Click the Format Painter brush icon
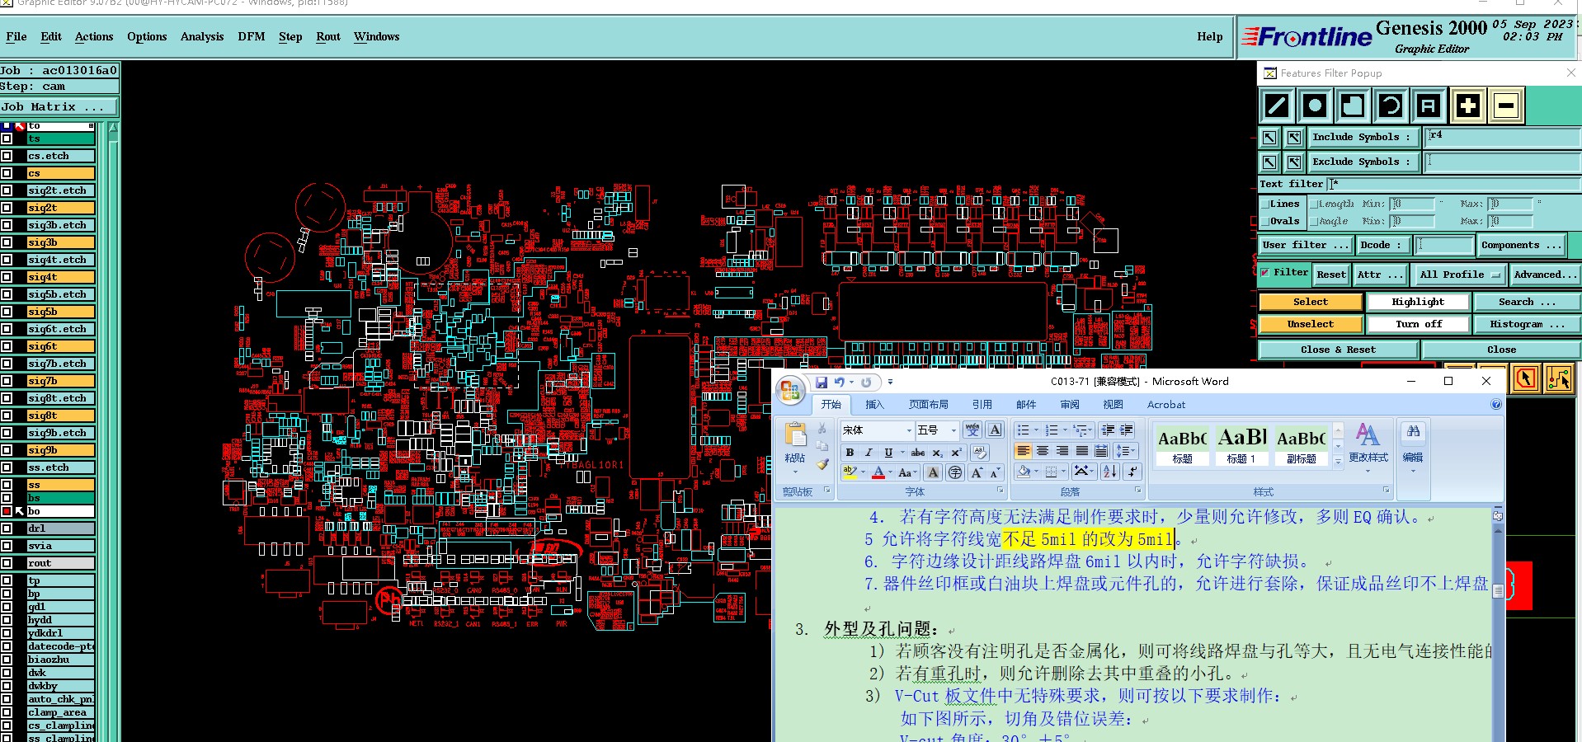The height and width of the screenshot is (742, 1582). [822, 464]
